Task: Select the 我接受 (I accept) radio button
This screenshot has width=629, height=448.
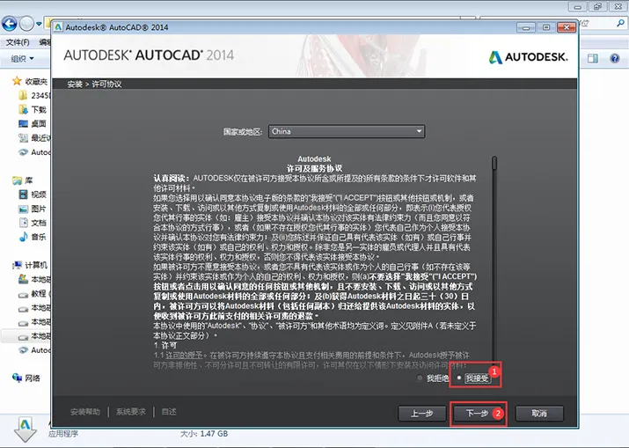Action: pyautogui.click(x=459, y=378)
